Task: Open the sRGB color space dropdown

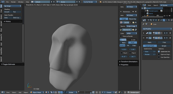Action: 132,33
